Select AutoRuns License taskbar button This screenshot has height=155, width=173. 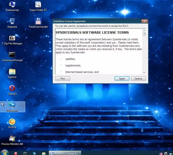[65, 153]
